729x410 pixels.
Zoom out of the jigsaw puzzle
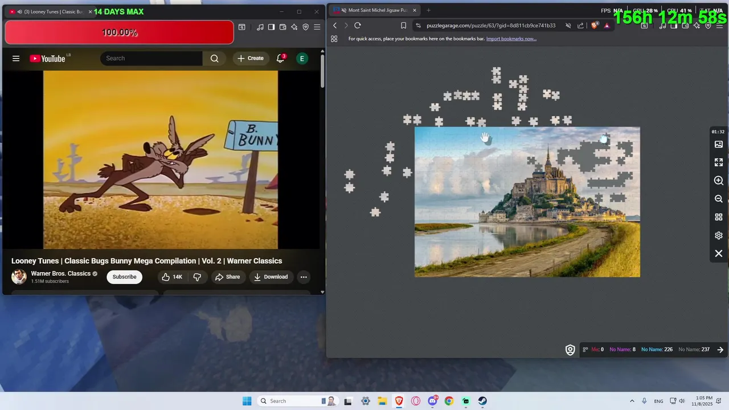pos(719,199)
